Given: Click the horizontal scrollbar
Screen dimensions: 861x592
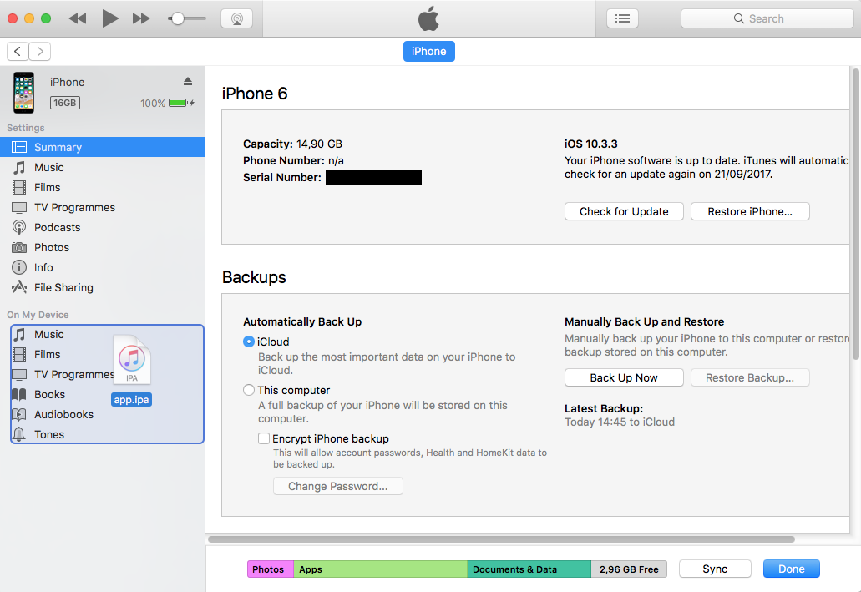Looking at the screenshot, I should point(501,539).
